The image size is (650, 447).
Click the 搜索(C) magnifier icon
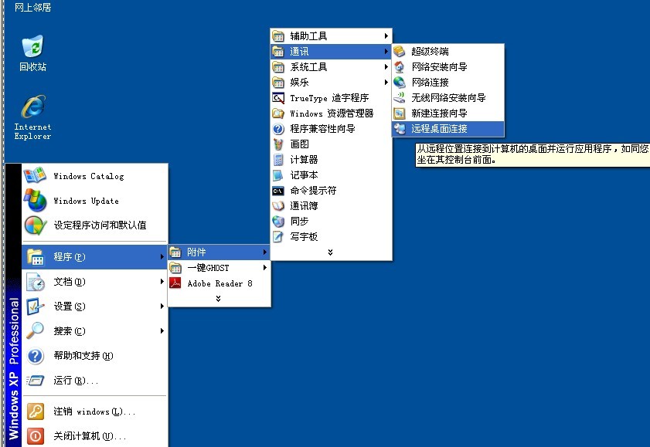36,331
